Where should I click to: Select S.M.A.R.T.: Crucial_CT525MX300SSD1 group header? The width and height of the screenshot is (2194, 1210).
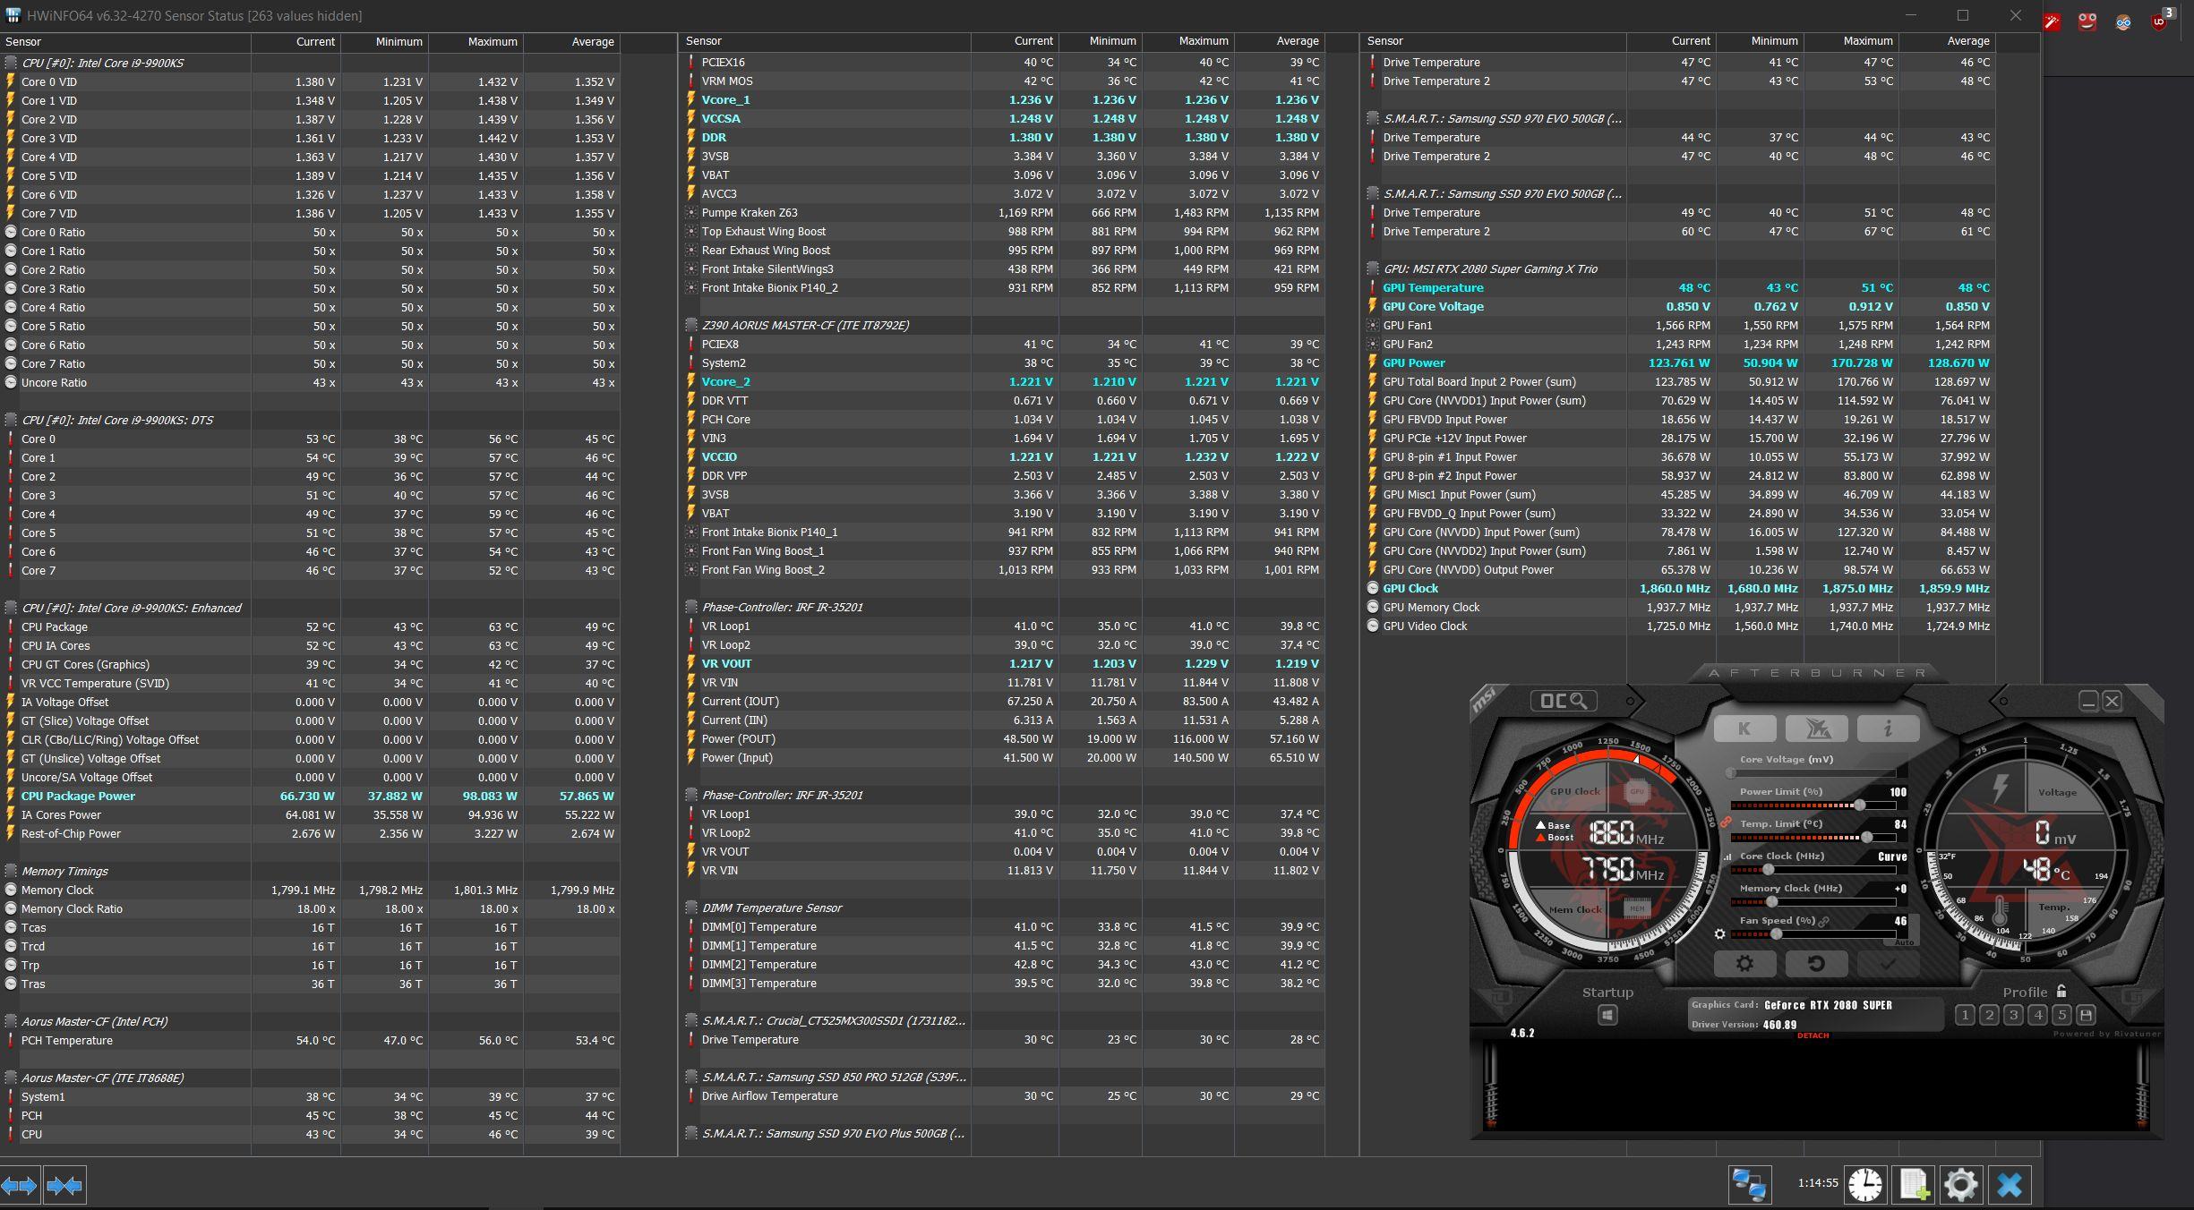click(834, 1020)
